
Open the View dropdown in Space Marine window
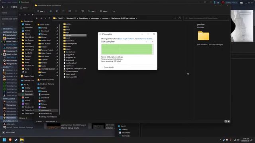(x=104, y=11)
